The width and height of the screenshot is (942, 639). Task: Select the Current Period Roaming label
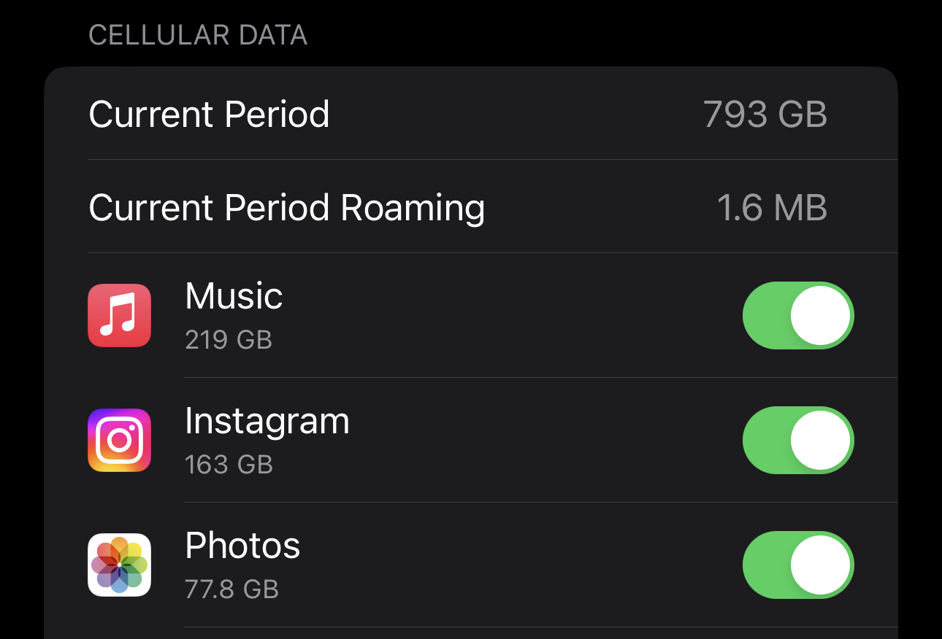point(286,208)
